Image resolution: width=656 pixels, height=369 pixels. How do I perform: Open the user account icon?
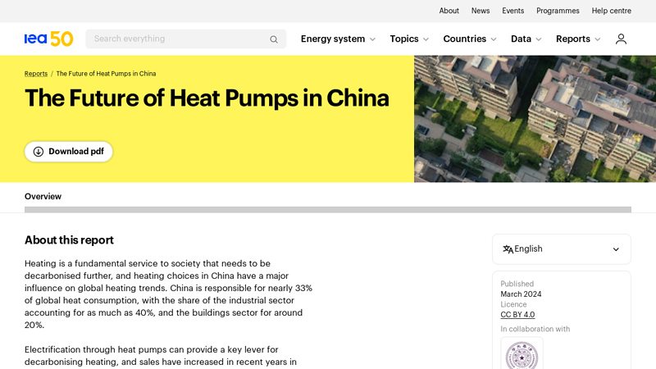(x=621, y=39)
